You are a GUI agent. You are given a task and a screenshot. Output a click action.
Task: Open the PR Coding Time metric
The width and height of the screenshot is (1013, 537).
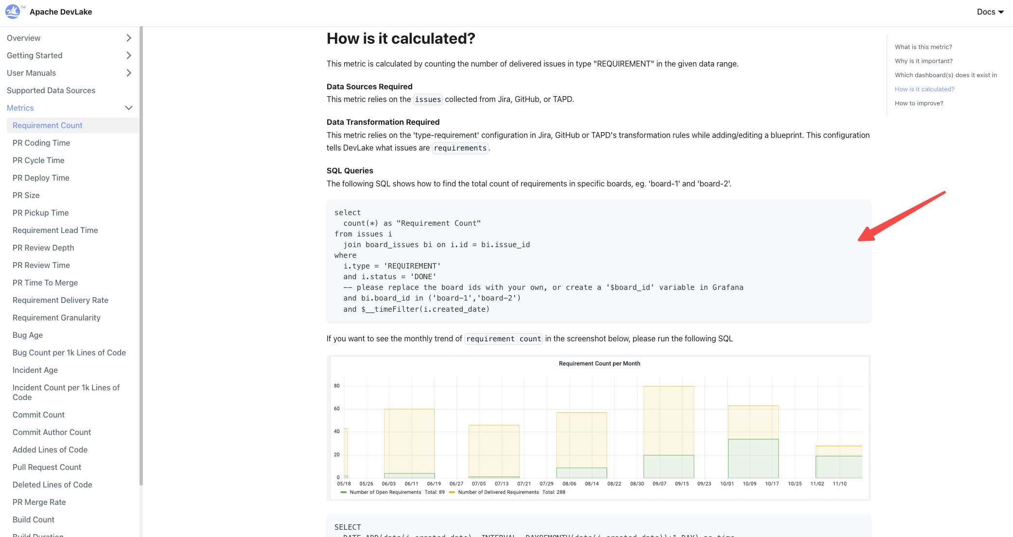point(41,143)
